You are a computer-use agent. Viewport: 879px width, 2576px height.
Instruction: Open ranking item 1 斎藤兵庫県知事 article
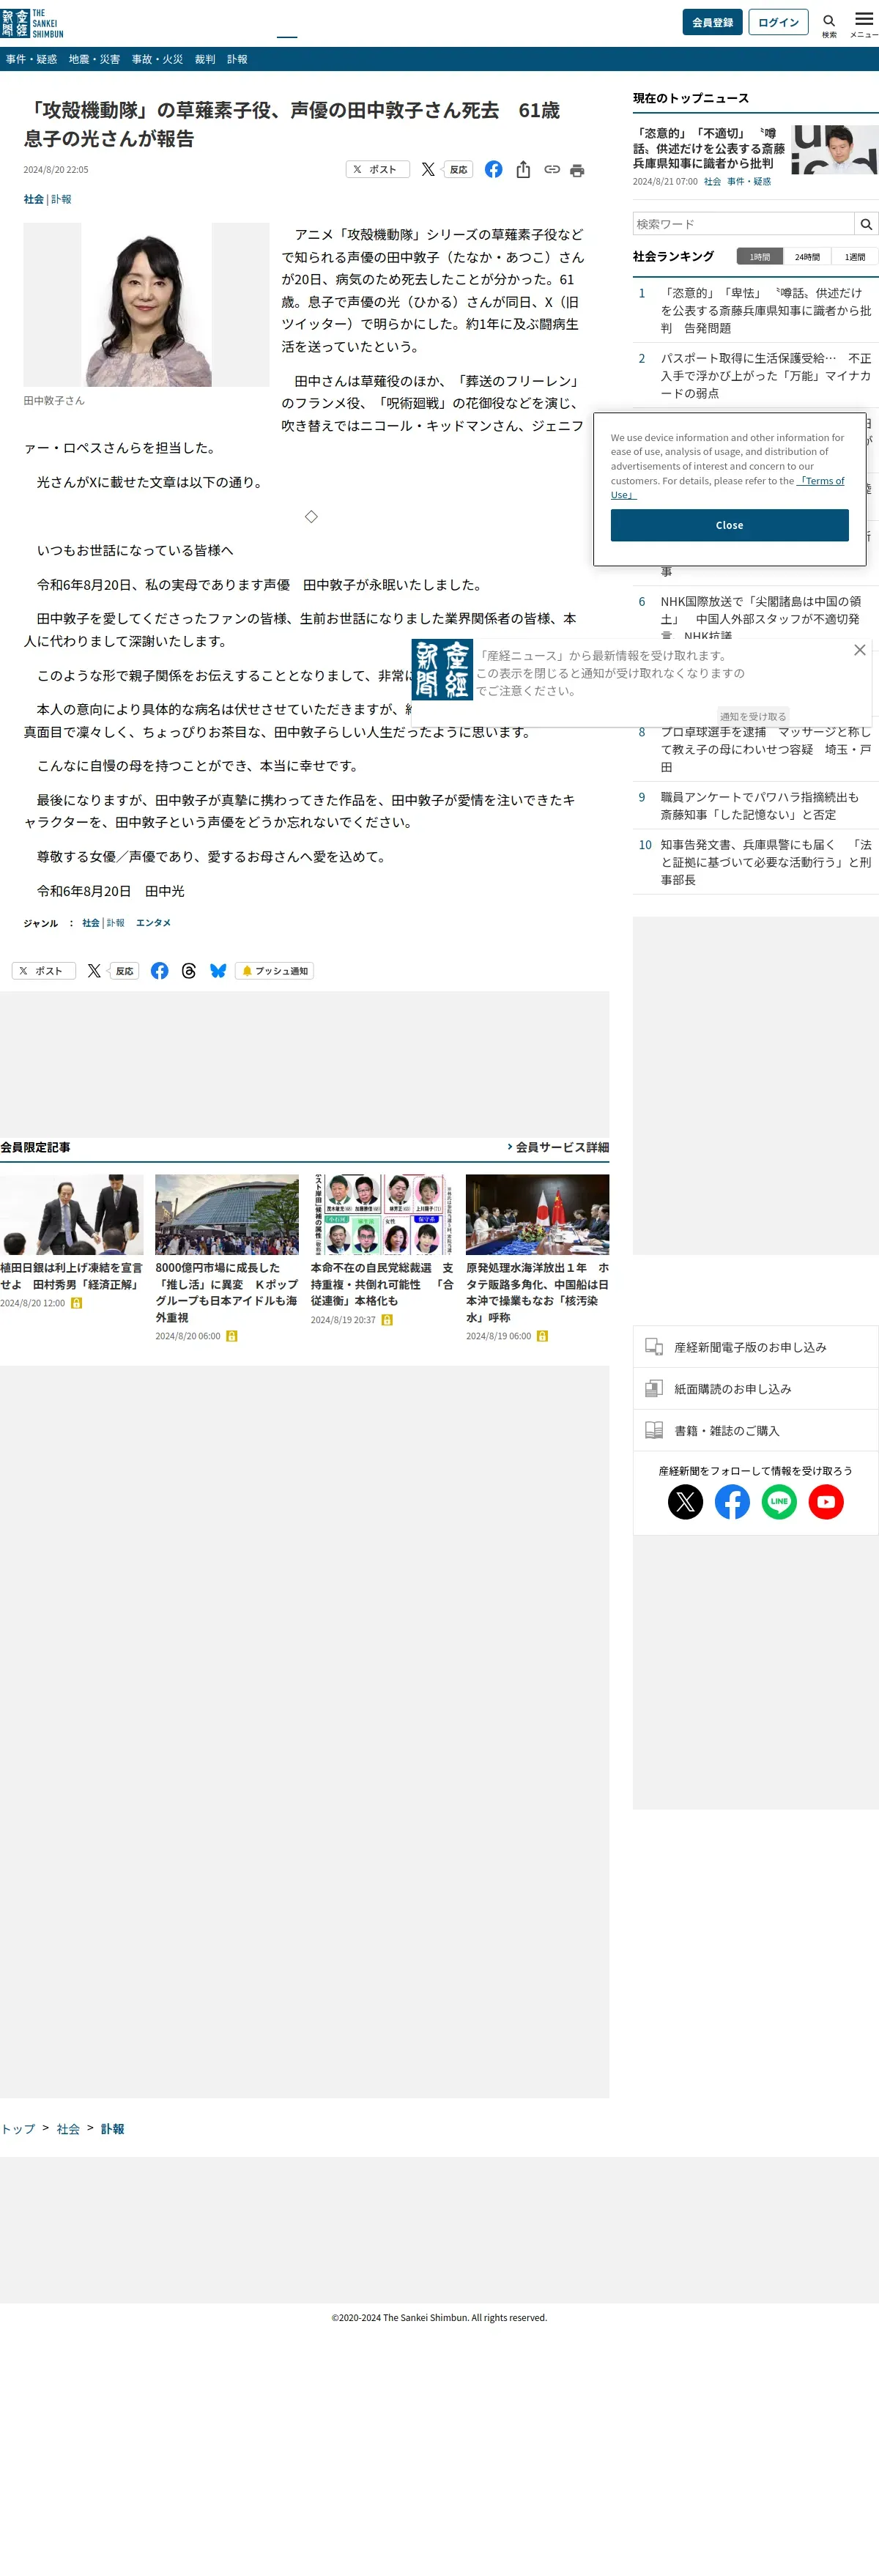[x=765, y=311]
